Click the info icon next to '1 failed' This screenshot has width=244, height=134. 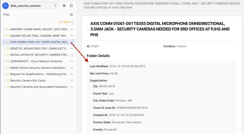(x=72, y=22)
